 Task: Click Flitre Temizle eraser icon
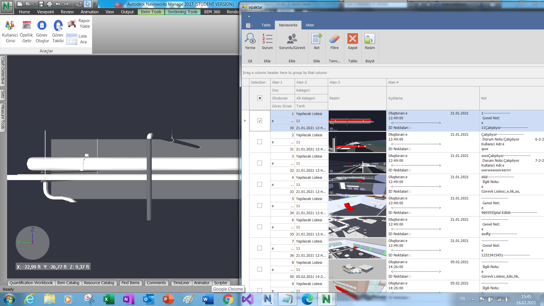point(334,39)
